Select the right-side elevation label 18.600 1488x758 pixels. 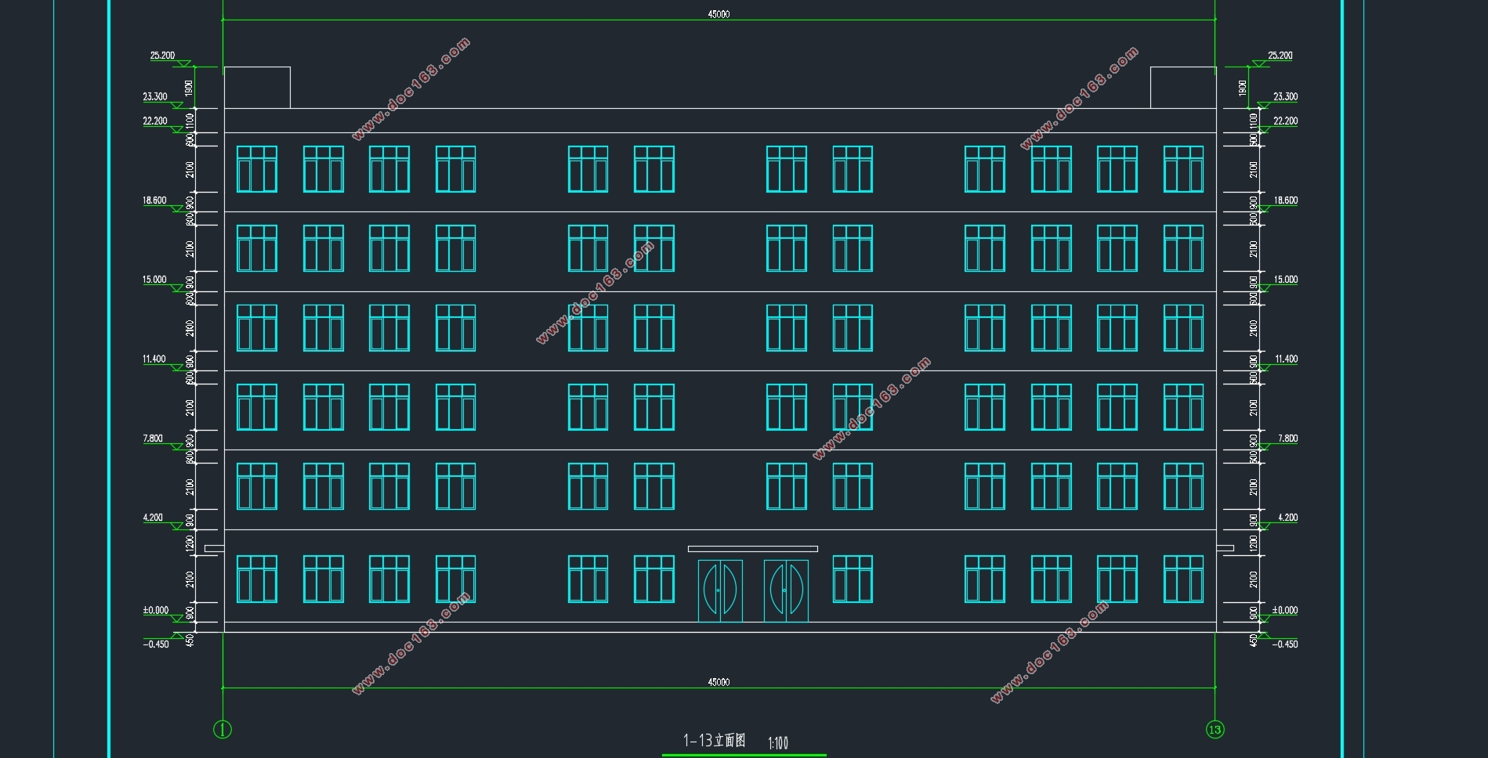(x=1285, y=200)
